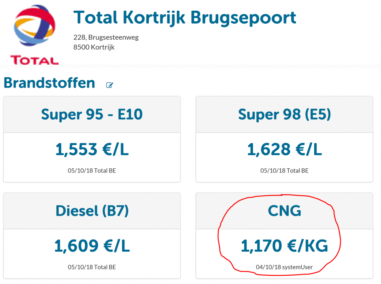Click the red TOTAL wordmark below logo
381x284 pixels.
coord(35,60)
